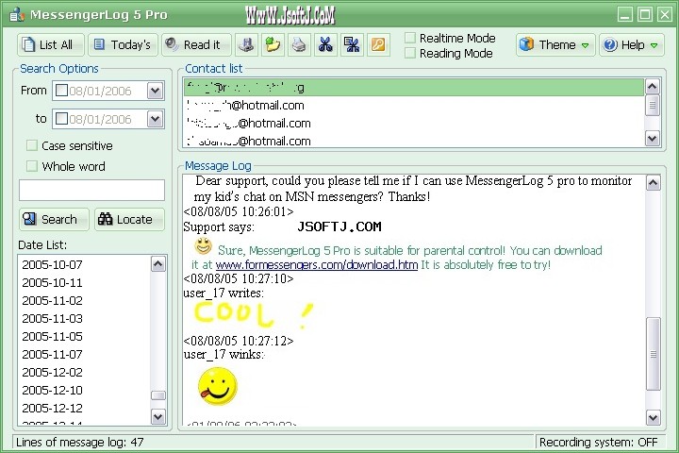Select date 2005-10-11 in Date List
Image resolution: width=679 pixels, height=453 pixels.
(x=85, y=282)
